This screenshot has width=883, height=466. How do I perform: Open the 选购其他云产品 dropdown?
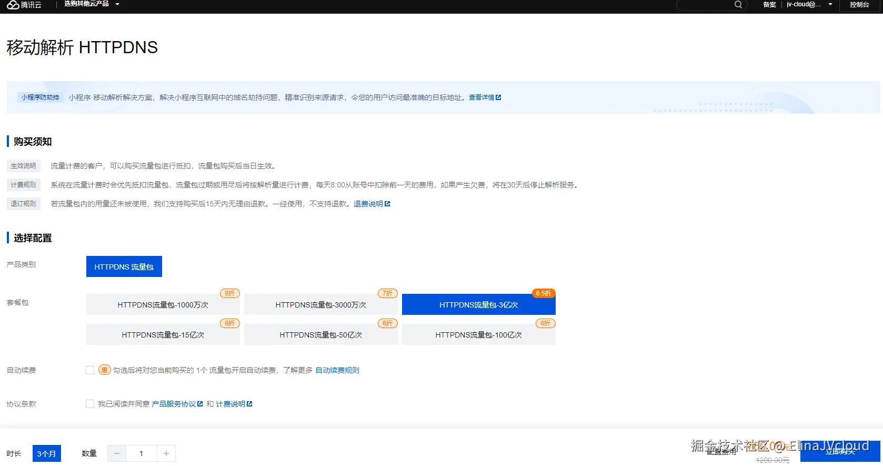pos(92,4)
